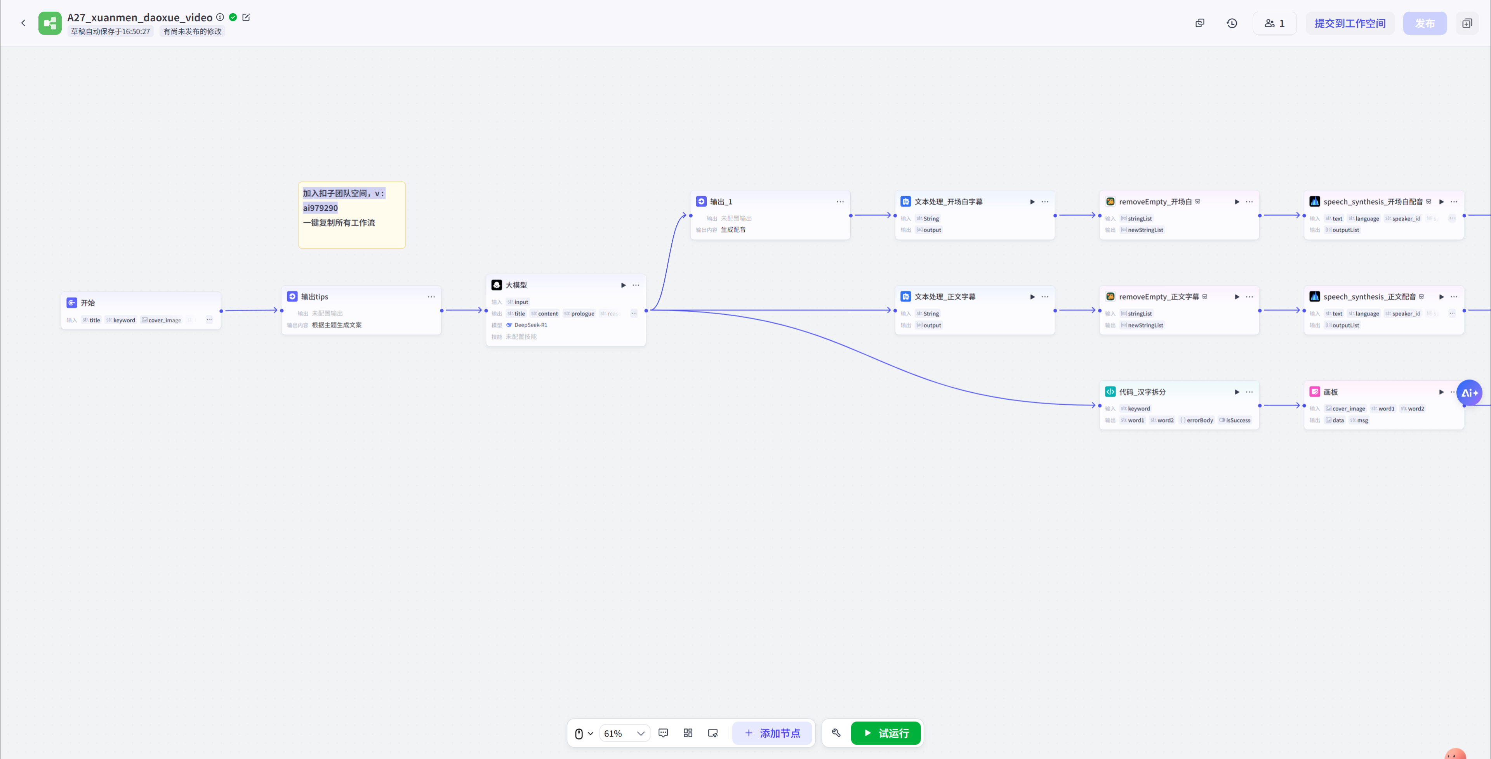Viewport: 1491px width, 759px height.
Task: Run the 大模型 node play button
Action: tap(623, 285)
